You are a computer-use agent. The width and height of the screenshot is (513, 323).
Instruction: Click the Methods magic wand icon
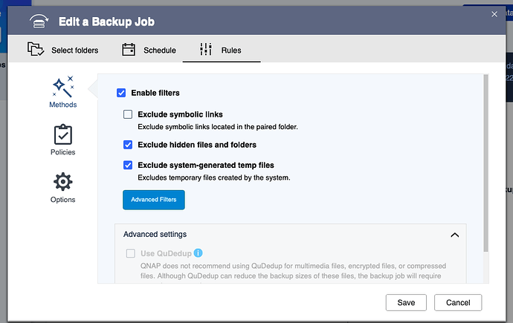pyautogui.click(x=63, y=87)
